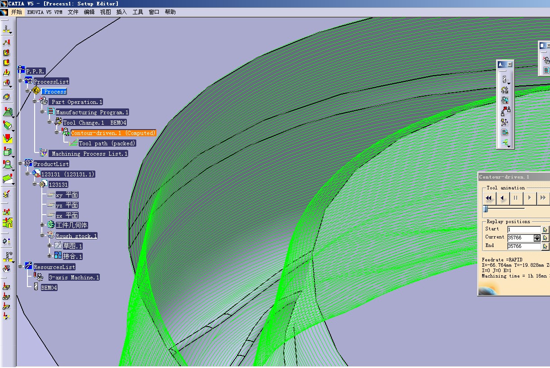Collapse the Manufacturing Program.1 node

[43, 112]
